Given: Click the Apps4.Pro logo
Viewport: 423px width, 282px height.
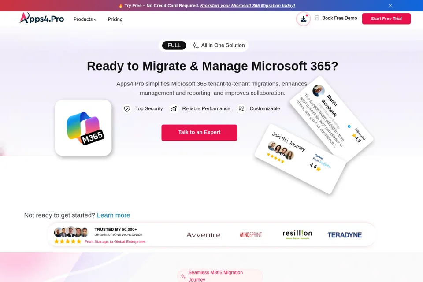Looking at the screenshot, I should pos(42,19).
